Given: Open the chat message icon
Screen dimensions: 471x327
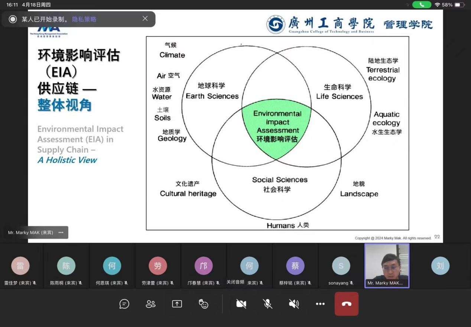Looking at the screenshot, I should [124, 304].
